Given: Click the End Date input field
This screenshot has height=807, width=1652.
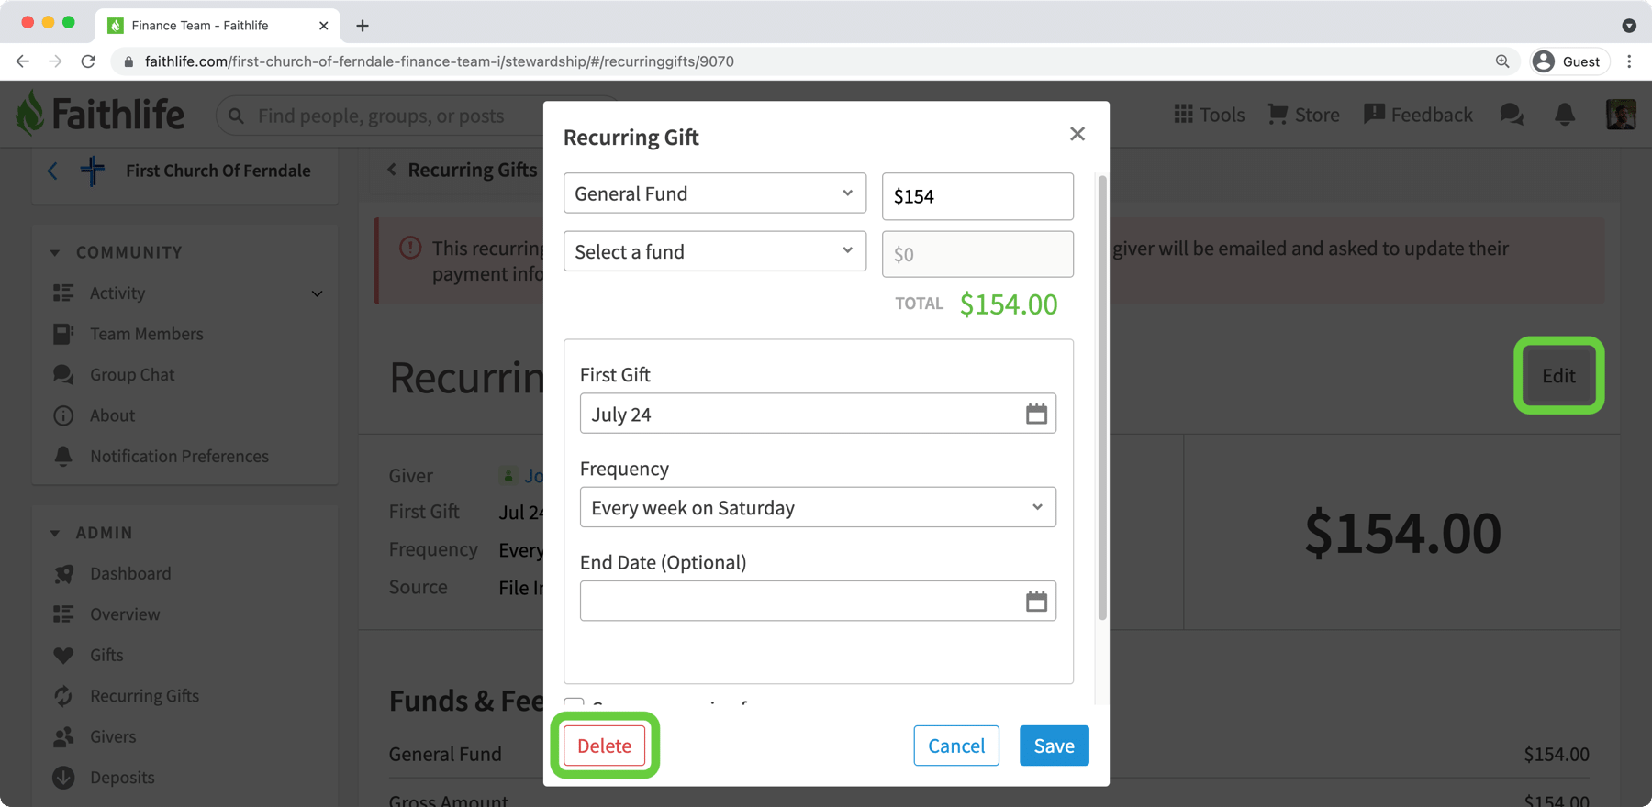Looking at the screenshot, I should point(818,601).
